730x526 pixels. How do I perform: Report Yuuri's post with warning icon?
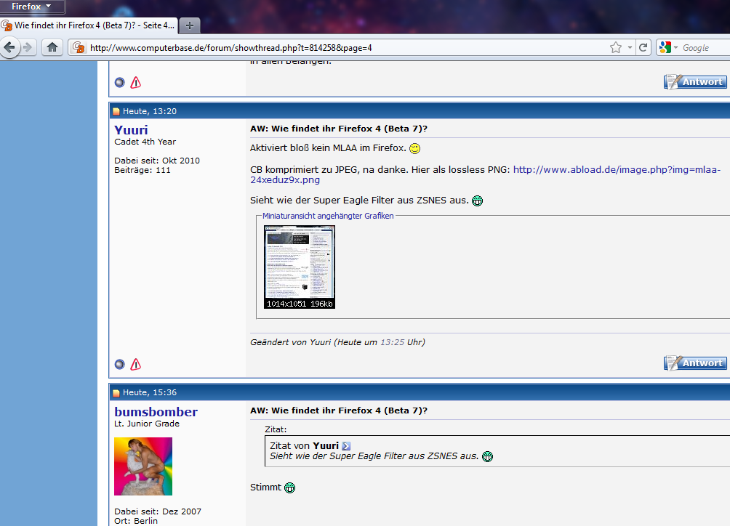(135, 364)
